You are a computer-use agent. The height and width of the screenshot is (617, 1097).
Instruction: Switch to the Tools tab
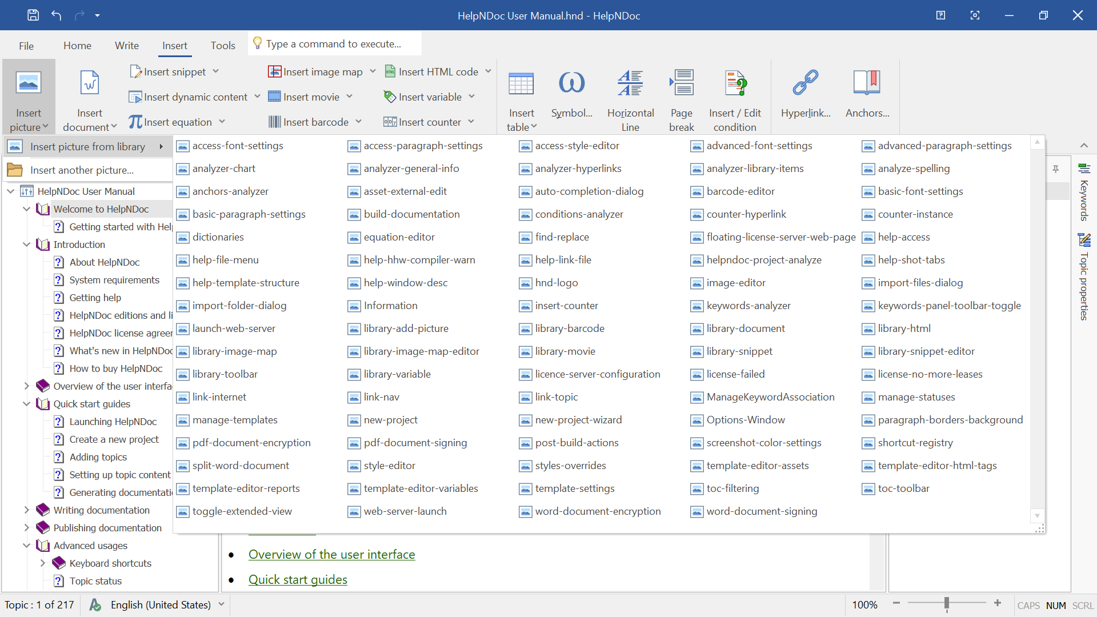tap(223, 46)
